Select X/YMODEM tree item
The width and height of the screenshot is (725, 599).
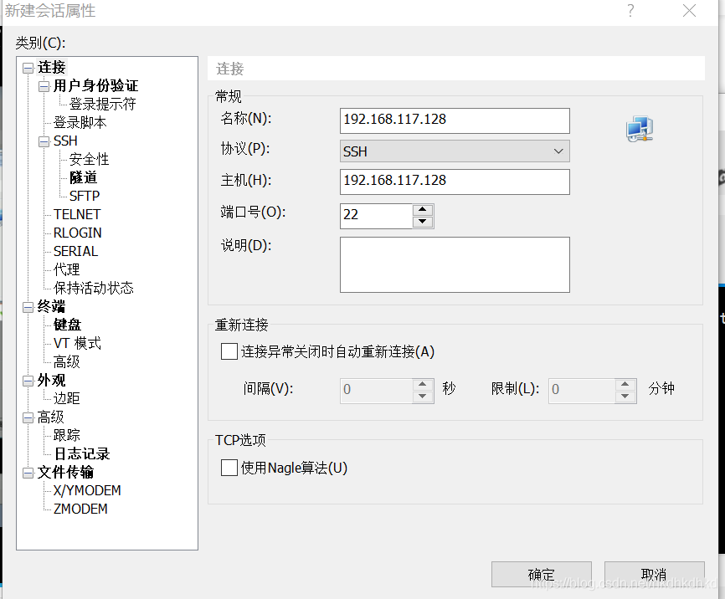pyautogui.click(x=87, y=490)
